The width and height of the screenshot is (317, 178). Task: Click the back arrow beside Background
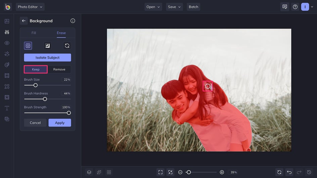tap(24, 21)
